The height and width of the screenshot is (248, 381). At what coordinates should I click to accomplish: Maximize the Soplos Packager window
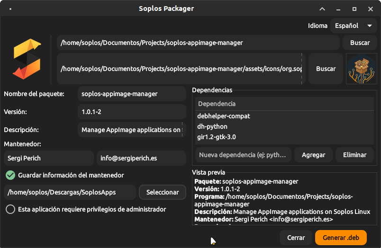(354, 9)
